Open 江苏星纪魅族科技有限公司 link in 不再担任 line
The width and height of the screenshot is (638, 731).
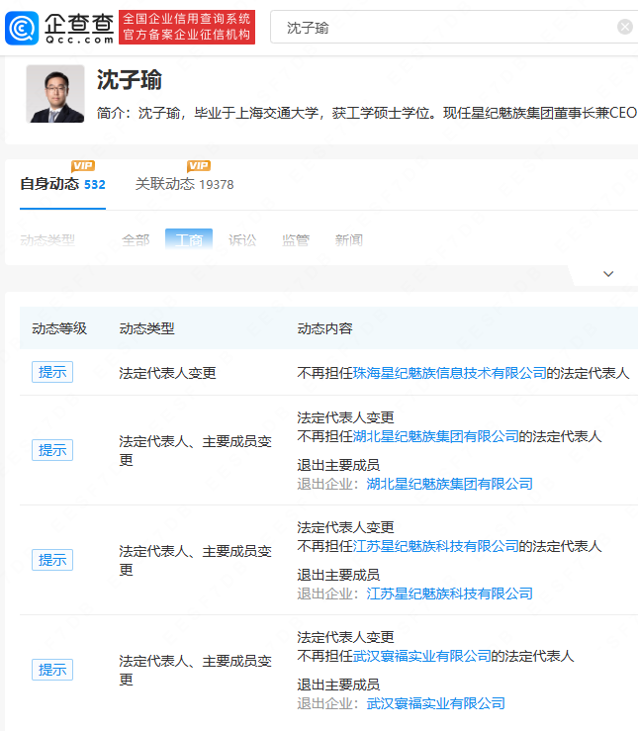point(436,546)
